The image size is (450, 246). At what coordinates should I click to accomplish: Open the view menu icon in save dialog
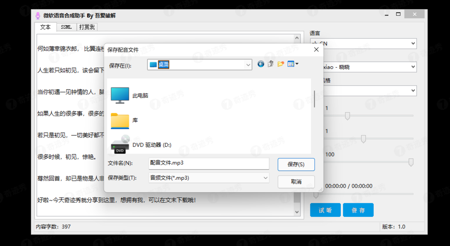[x=293, y=64]
